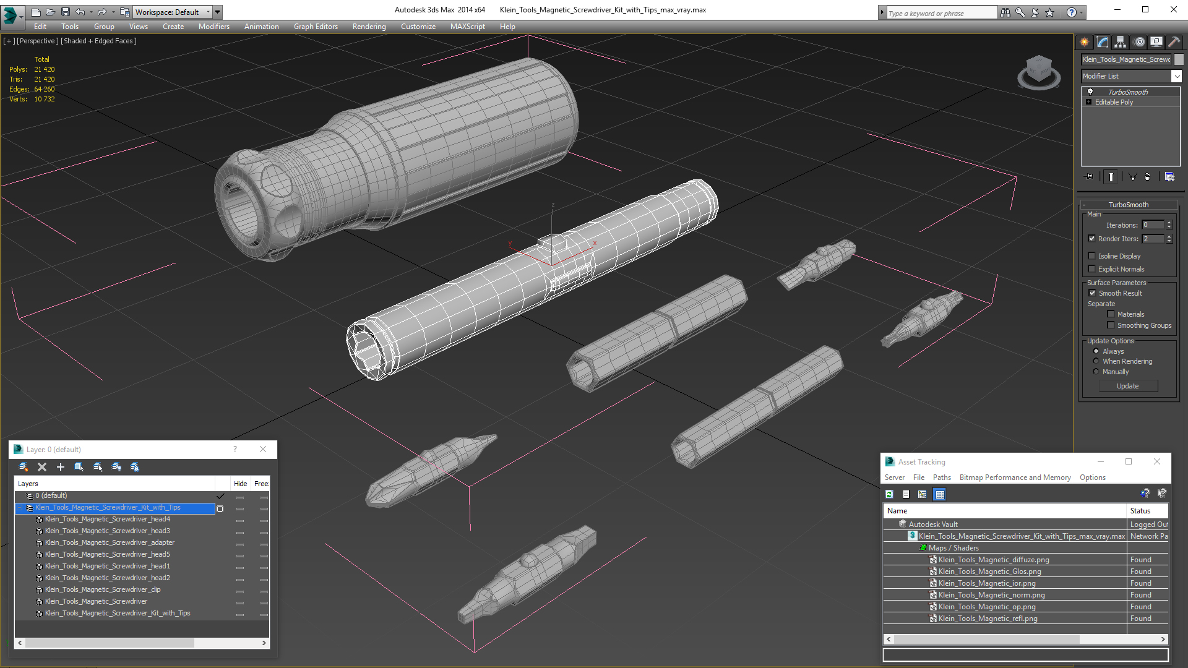Increase Iterations spinner arrow
The height and width of the screenshot is (668, 1188).
(1169, 223)
